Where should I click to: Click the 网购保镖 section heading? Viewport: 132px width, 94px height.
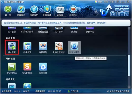(10, 59)
